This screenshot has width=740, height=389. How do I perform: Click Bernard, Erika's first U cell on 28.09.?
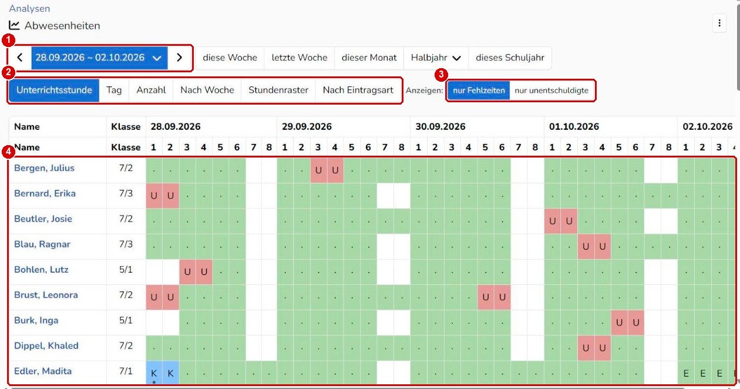154,196
